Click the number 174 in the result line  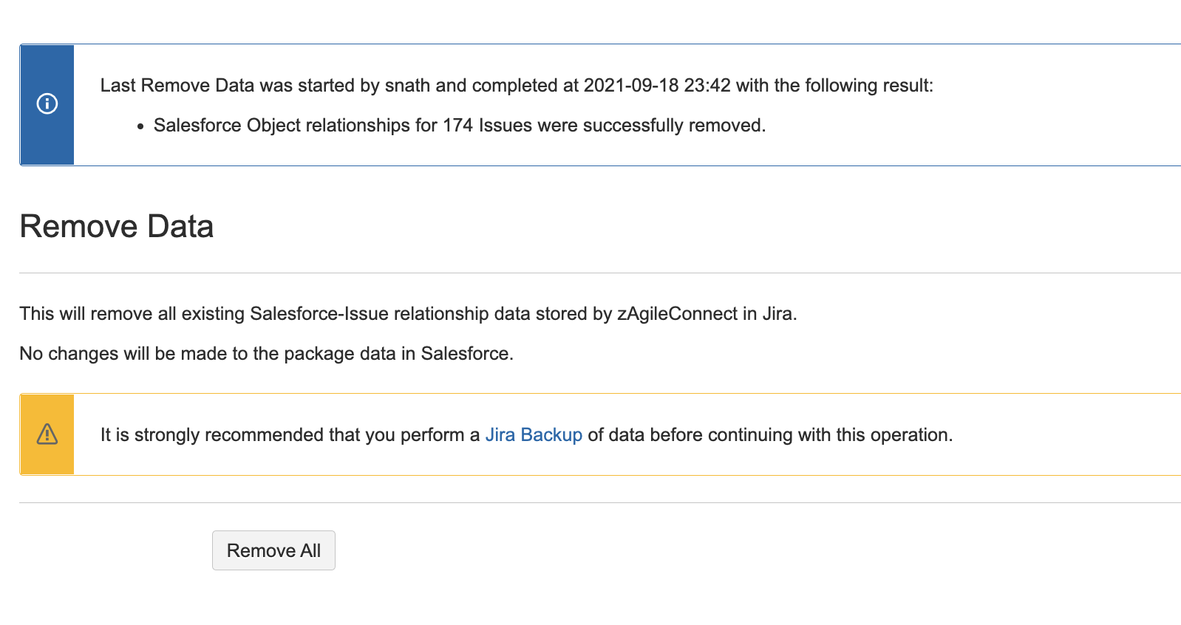[x=457, y=126]
